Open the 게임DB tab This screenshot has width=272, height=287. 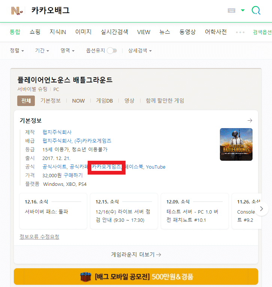[105, 101]
